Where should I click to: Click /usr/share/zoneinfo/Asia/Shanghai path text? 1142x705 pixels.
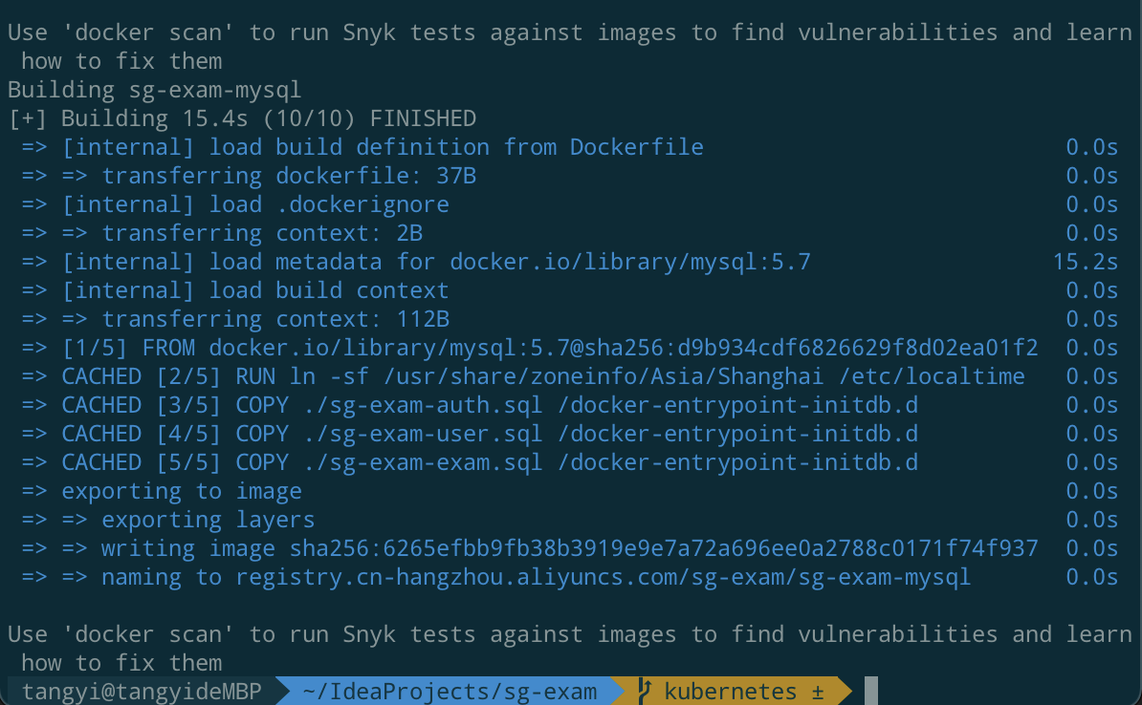pos(604,376)
